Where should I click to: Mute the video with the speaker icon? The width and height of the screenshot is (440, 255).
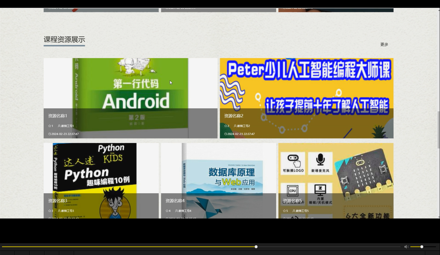406,247
